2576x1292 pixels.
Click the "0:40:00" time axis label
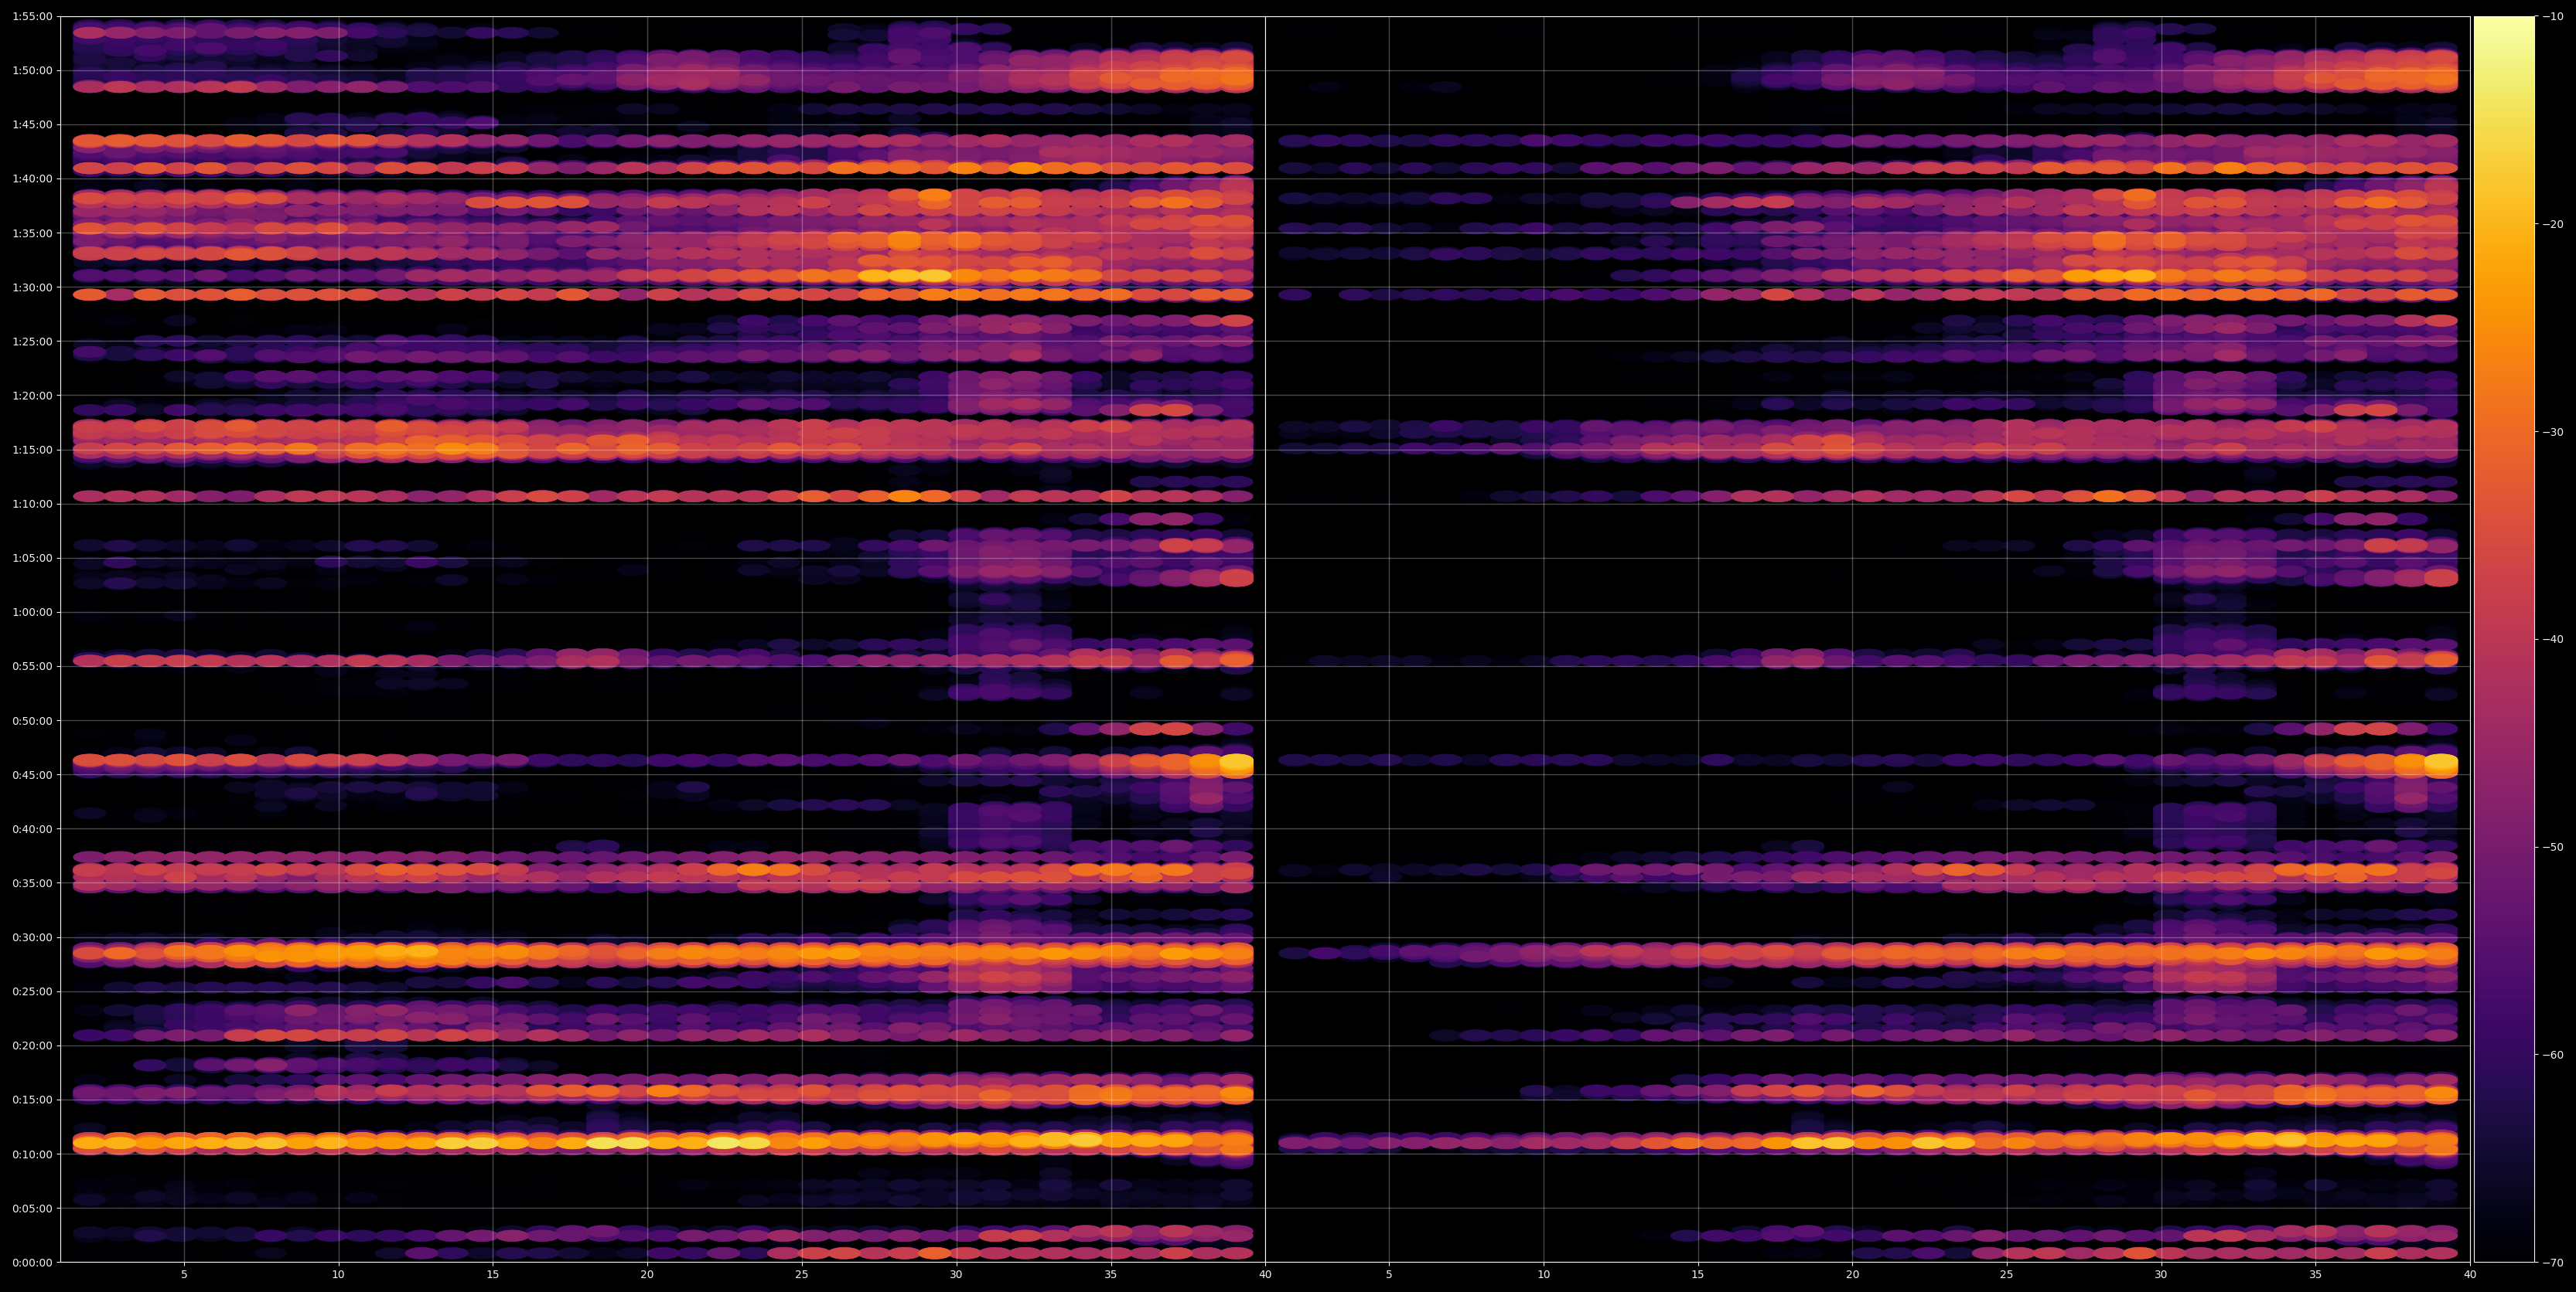click(x=33, y=829)
